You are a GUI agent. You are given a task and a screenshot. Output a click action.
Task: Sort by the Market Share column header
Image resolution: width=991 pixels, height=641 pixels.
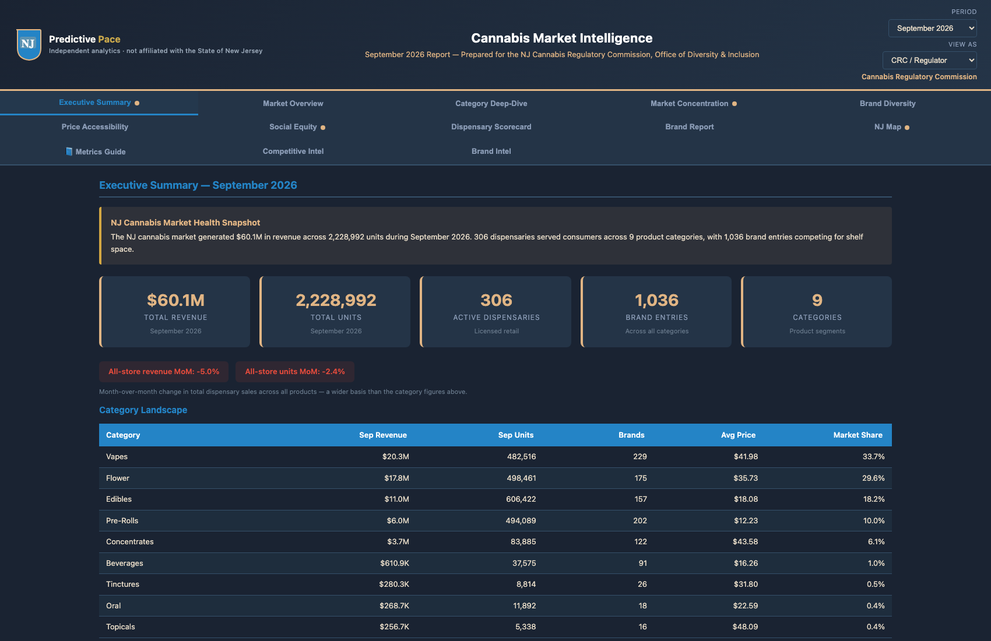[x=858, y=435]
